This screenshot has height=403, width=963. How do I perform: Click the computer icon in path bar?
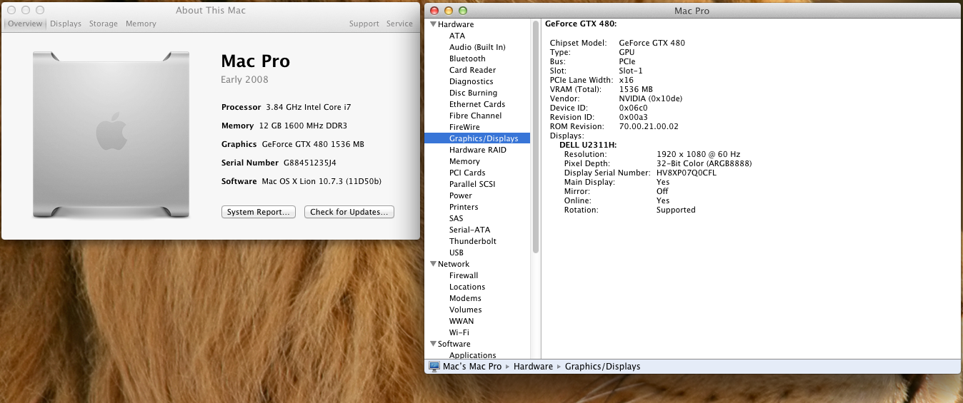(434, 366)
